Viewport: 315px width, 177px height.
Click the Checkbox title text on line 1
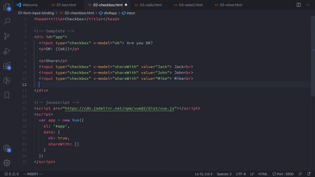[x=74, y=19]
